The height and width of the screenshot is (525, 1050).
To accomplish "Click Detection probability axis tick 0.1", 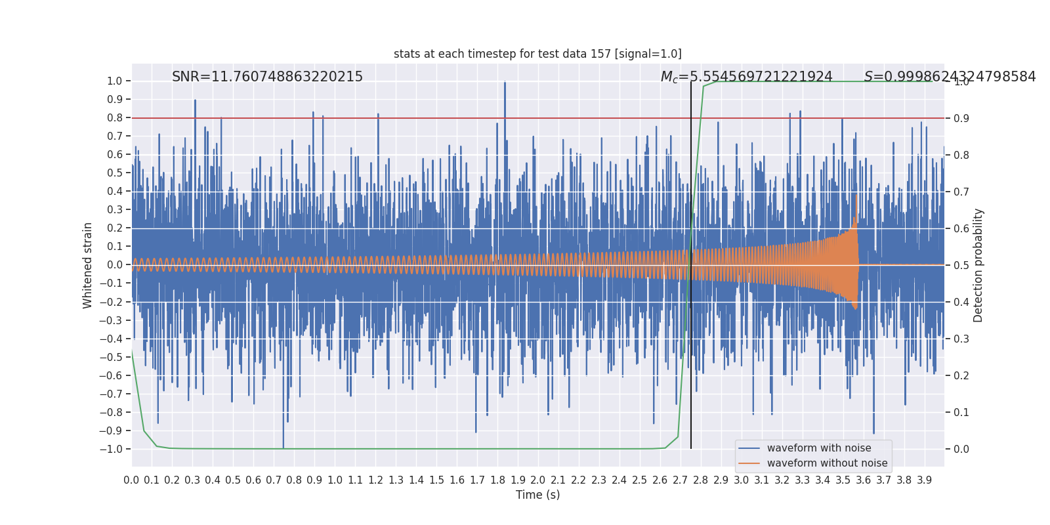I will [x=961, y=412].
